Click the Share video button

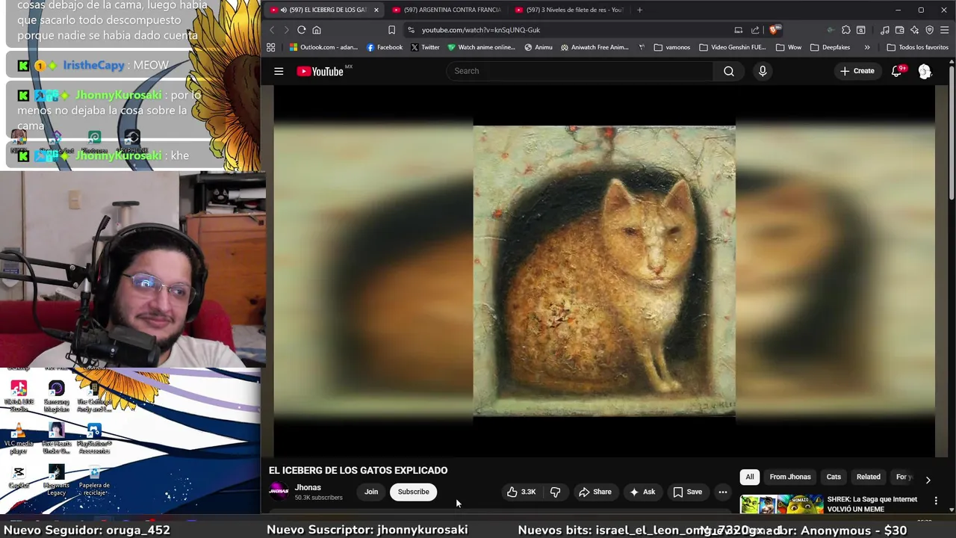tap(595, 492)
